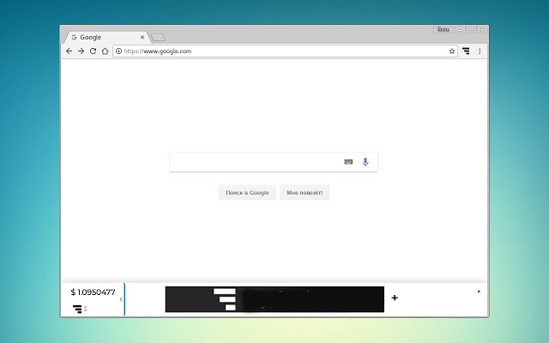Open the on-screen keyboard icon in search box
Image resolution: width=549 pixels, height=343 pixels.
point(348,162)
